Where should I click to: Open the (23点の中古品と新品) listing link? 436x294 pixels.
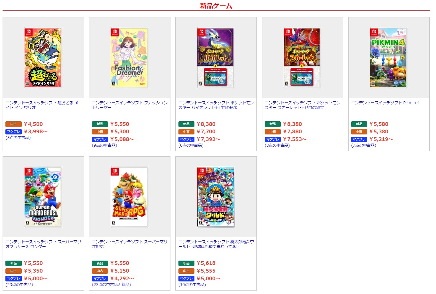pyautogui.click(x=111, y=285)
